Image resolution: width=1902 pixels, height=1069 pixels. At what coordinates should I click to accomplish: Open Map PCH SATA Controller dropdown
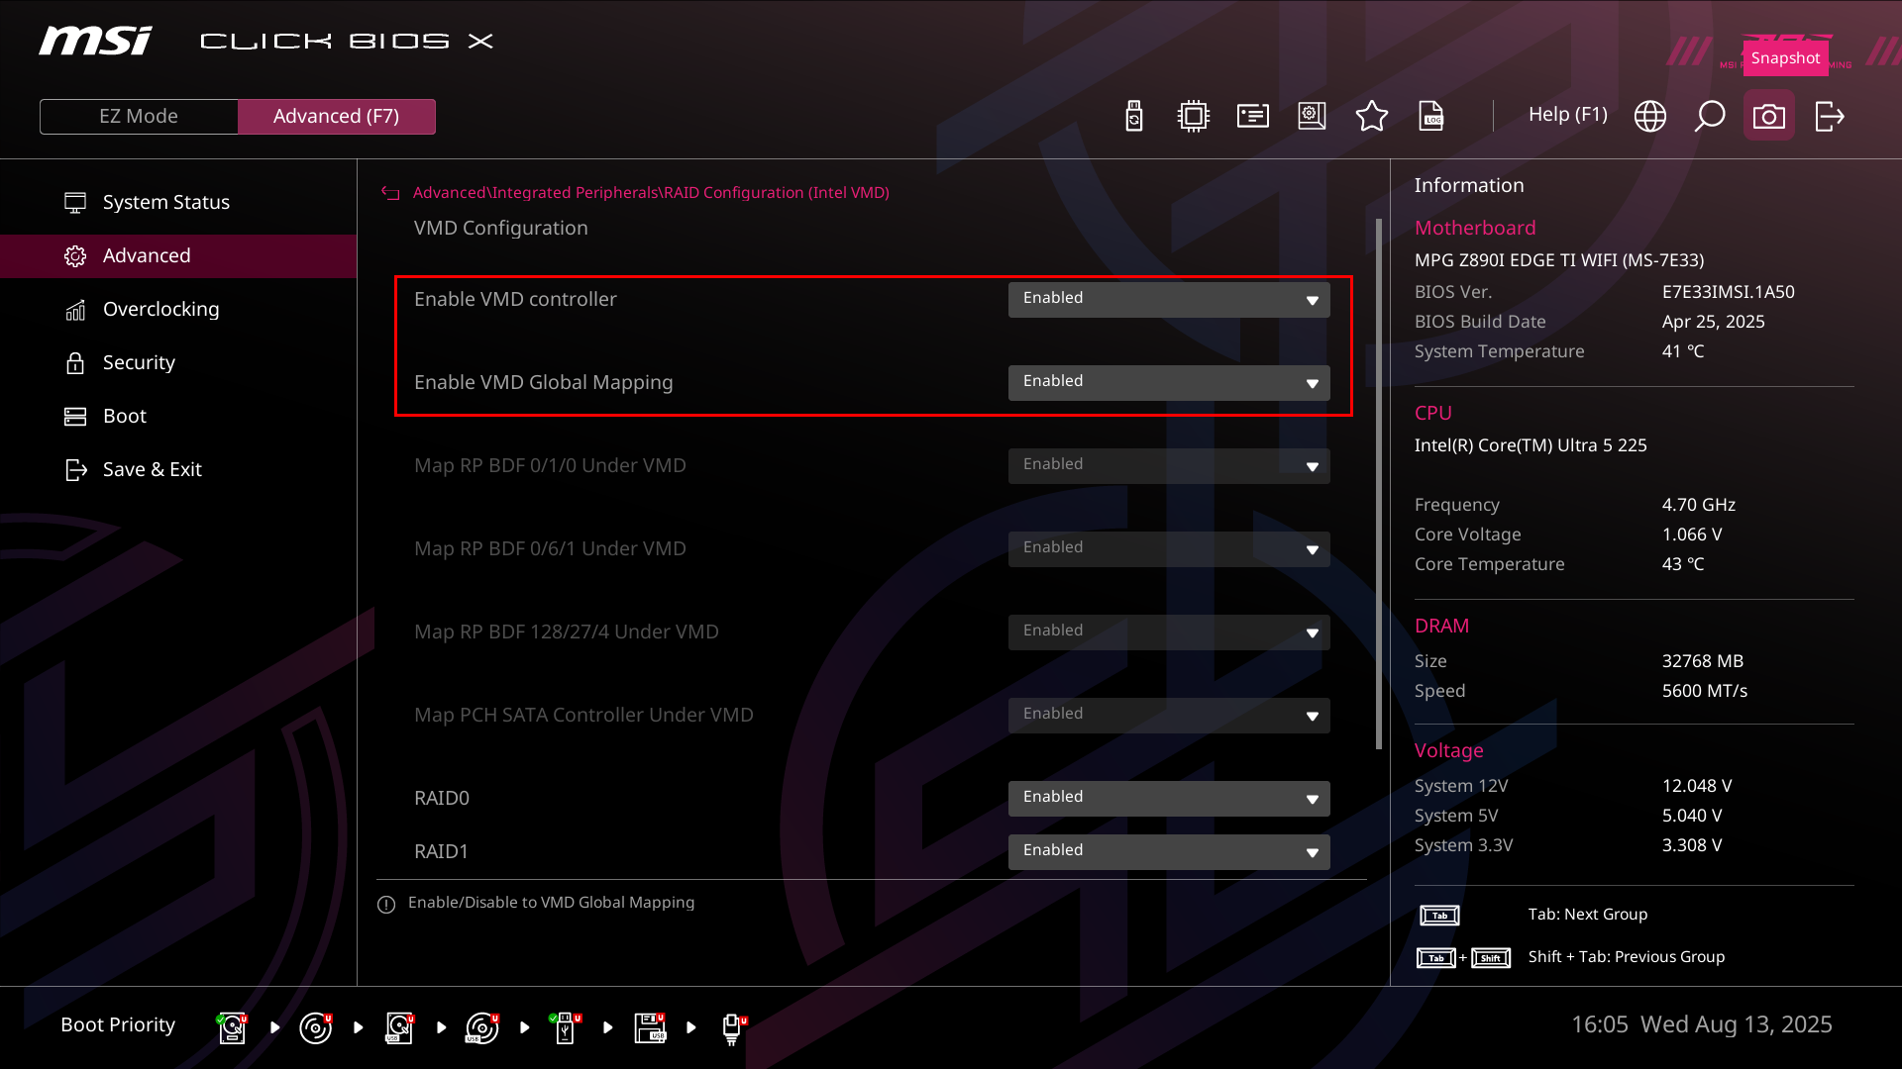(1169, 715)
